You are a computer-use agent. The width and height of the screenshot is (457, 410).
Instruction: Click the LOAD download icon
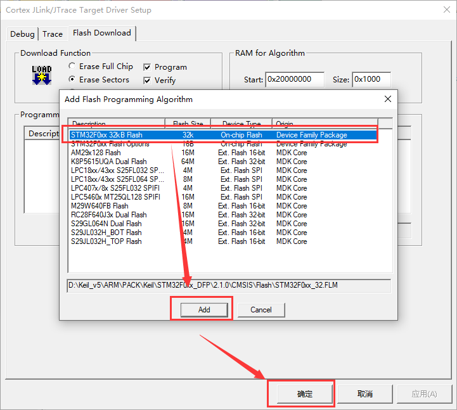click(x=42, y=75)
